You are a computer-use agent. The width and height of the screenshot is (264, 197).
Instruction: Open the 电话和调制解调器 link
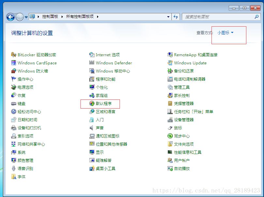coord(190,79)
